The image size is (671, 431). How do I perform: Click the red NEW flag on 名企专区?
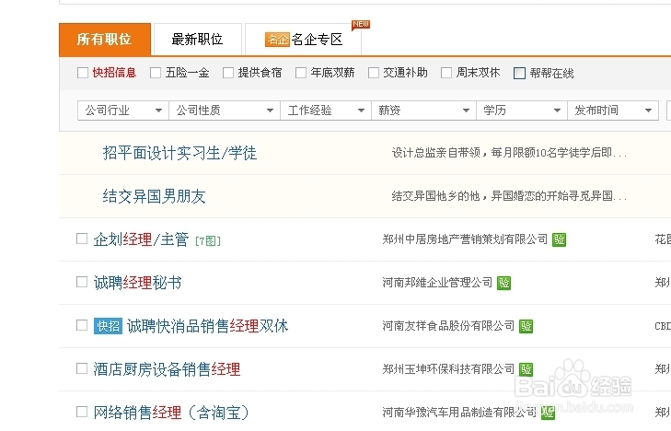[361, 25]
